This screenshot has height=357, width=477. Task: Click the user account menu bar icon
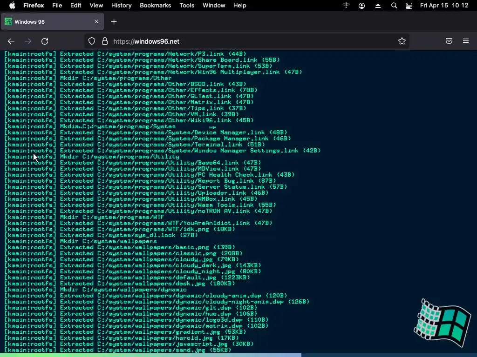pos(361,6)
